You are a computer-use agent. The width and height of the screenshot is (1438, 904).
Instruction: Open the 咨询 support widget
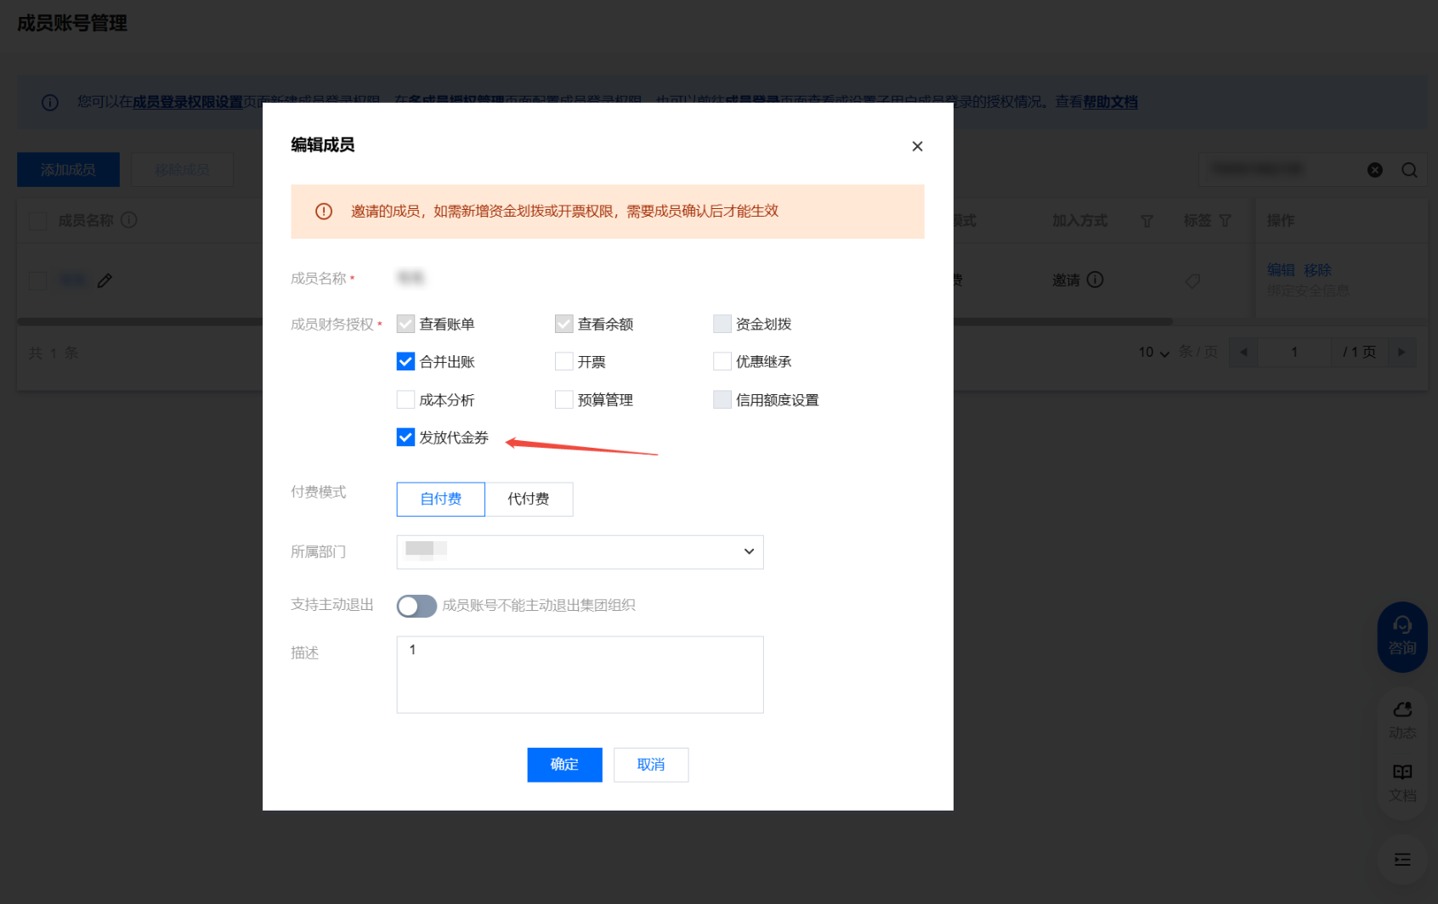click(x=1401, y=636)
